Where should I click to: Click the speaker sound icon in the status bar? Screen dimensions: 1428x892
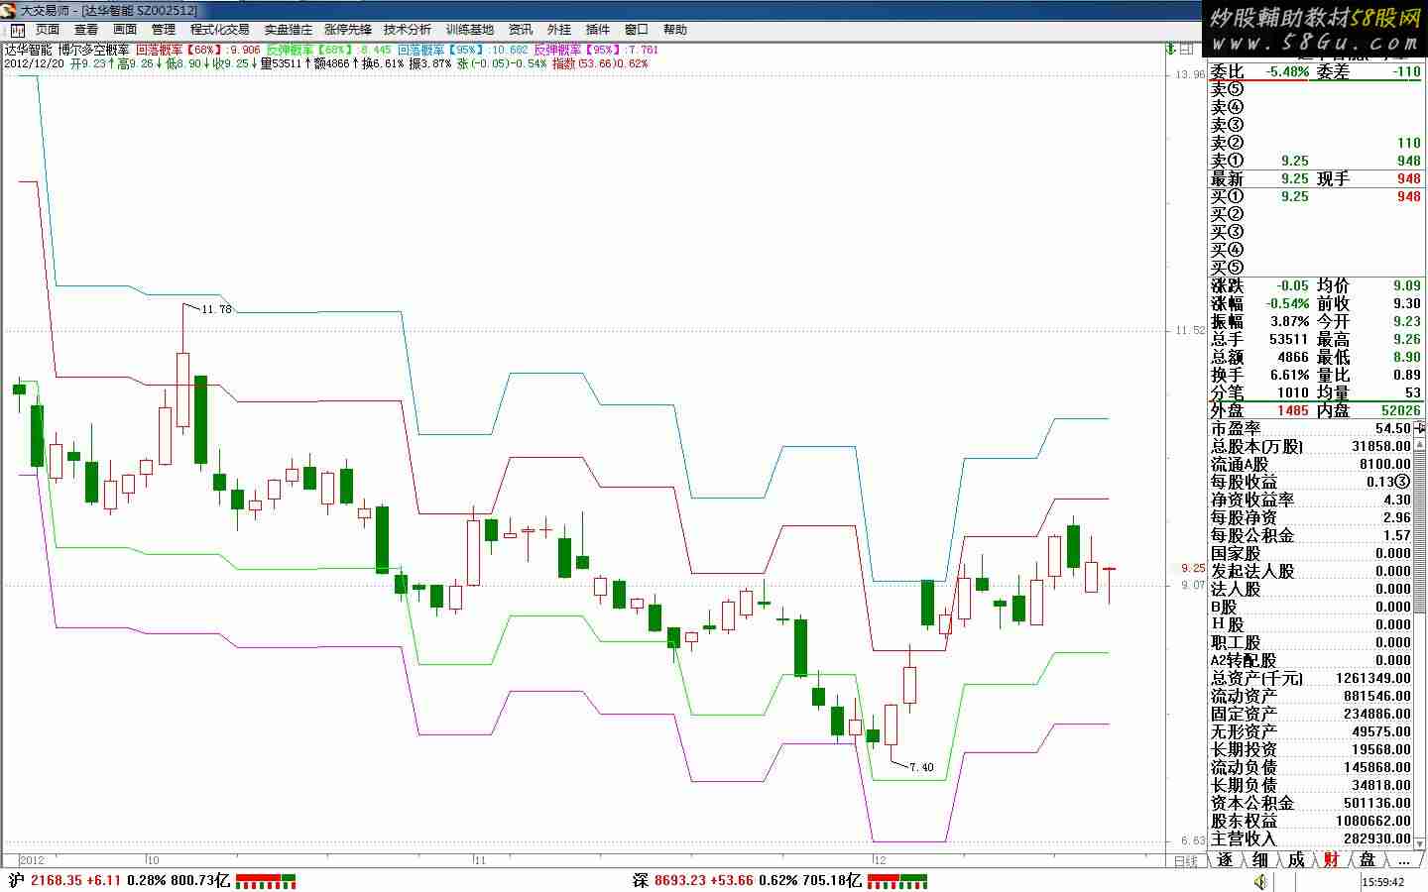click(1260, 881)
